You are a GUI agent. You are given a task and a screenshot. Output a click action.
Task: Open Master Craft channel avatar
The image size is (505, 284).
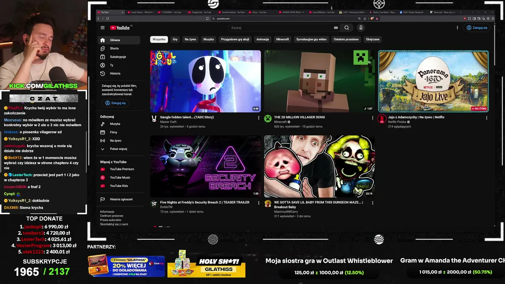[154, 119]
